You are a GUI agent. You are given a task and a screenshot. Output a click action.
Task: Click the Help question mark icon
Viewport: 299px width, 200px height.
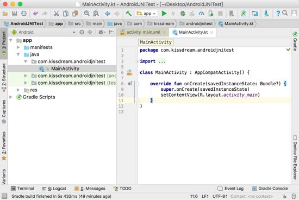[278, 14]
